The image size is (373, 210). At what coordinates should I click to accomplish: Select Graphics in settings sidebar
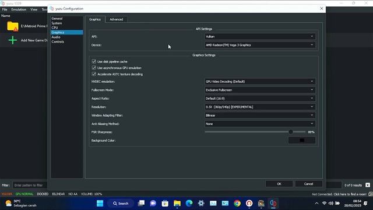click(x=67, y=33)
